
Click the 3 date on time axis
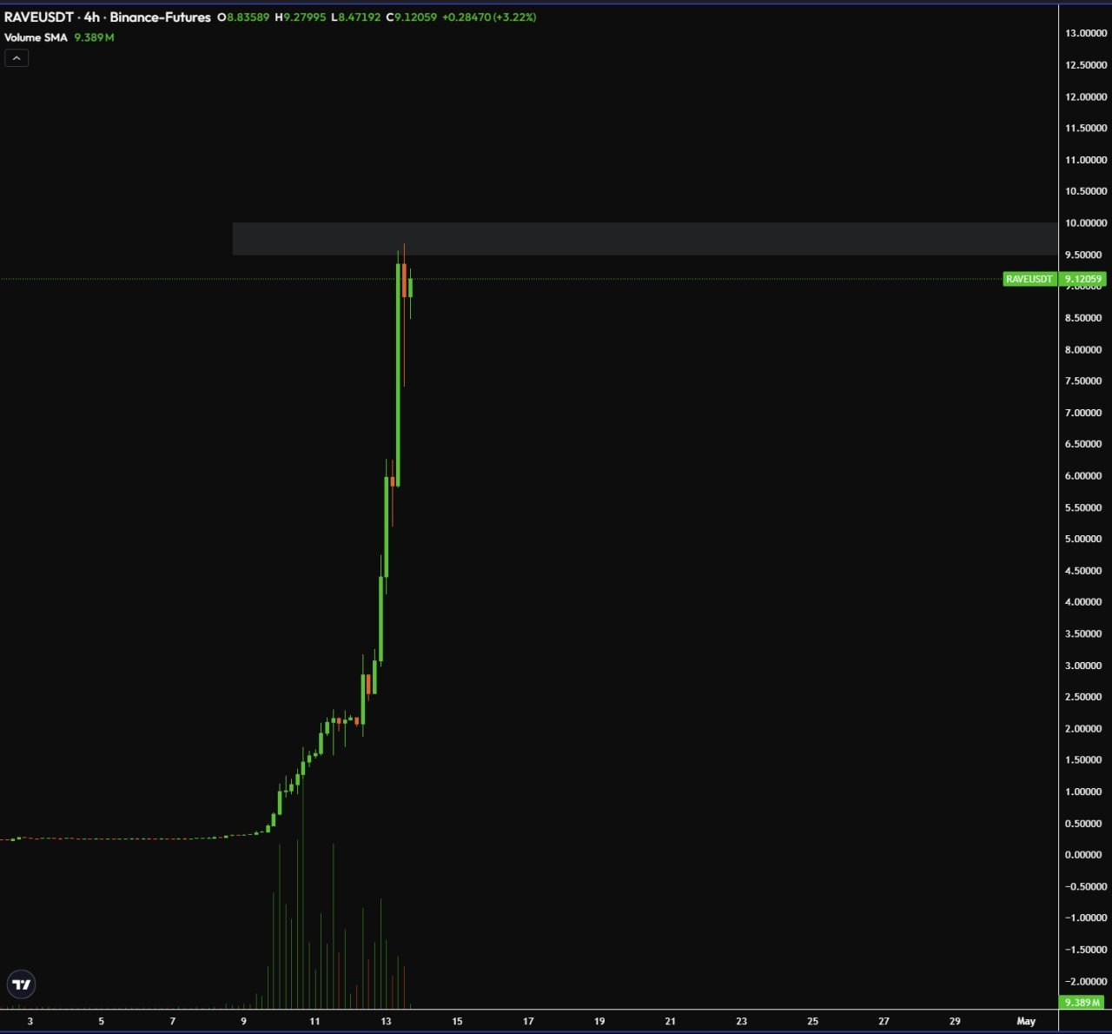click(x=30, y=1021)
